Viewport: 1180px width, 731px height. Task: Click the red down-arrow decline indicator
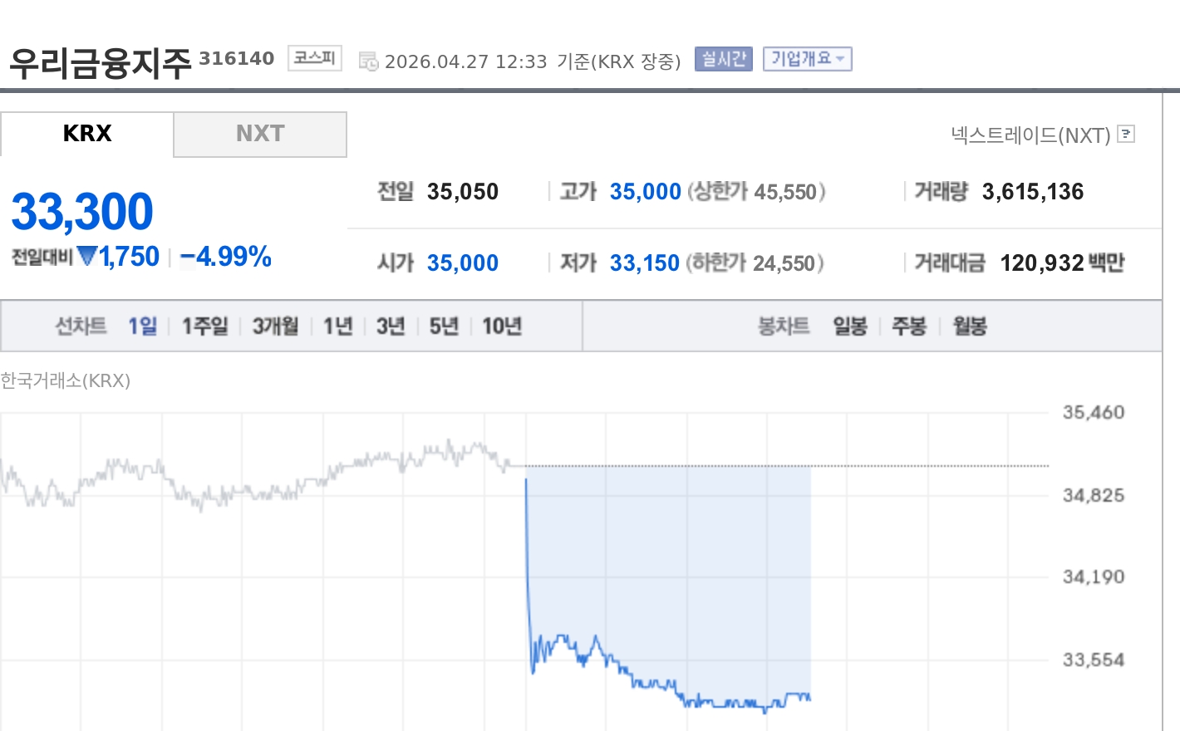tap(87, 257)
